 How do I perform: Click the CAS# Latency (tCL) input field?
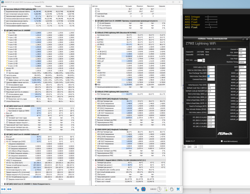[211, 67]
